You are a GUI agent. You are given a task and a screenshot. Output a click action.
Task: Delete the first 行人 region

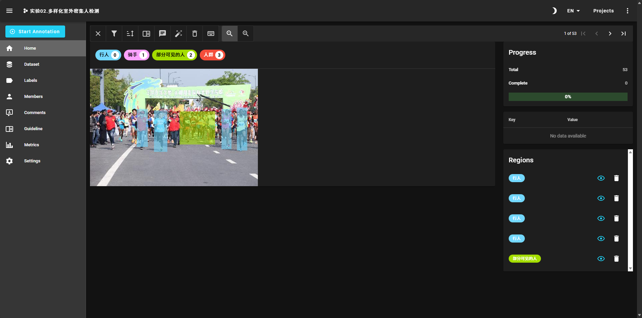point(616,178)
